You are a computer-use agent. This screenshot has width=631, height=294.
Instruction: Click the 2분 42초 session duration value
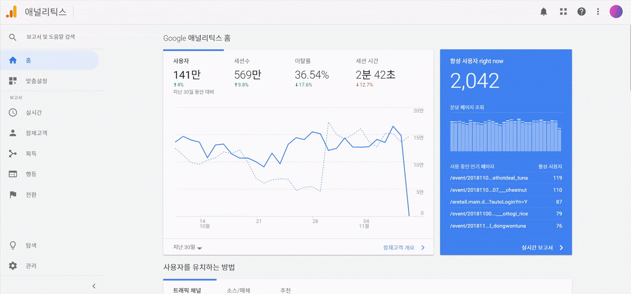pyautogui.click(x=376, y=75)
